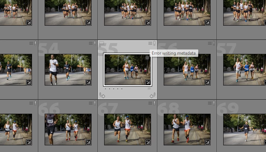The image size is (266, 152).
Task: Click exclamation metadata icon in cell 67
Action: pyautogui.click(x=154, y=103)
